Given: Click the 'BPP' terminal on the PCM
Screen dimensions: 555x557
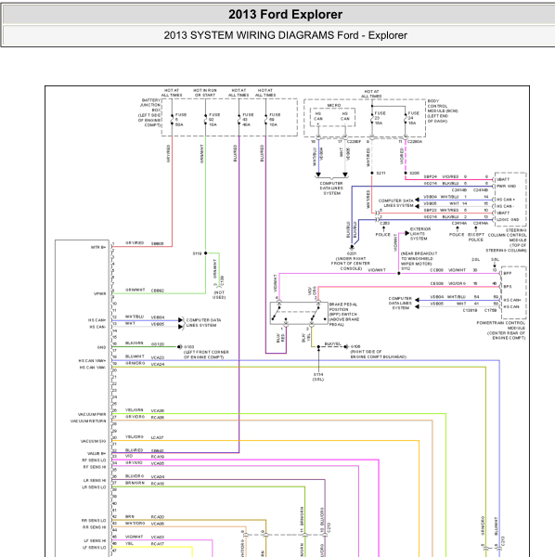Looking at the screenshot, I should pyautogui.click(x=508, y=273).
